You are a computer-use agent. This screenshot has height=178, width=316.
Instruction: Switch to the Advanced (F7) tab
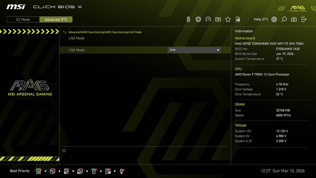pos(56,20)
